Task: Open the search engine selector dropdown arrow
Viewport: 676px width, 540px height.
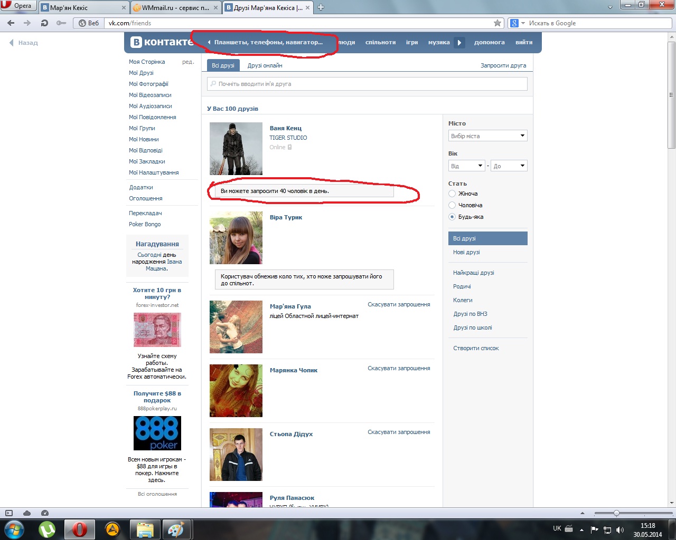Action: click(x=523, y=23)
